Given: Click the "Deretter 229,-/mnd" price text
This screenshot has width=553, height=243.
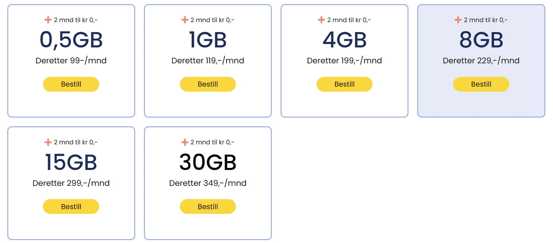Looking at the screenshot, I should coord(481,61).
